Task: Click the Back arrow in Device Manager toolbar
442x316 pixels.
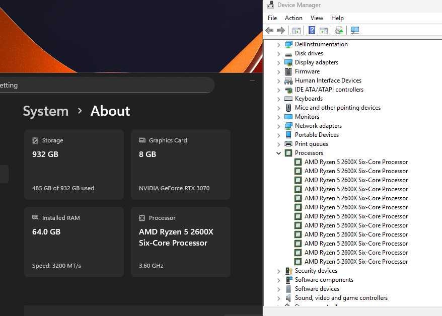Action: pyautogui.click(x=269, y=30)
